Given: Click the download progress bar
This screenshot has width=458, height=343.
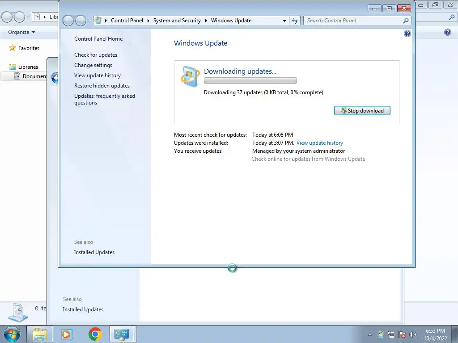Looking at the screenshot, I should [250, 80].
